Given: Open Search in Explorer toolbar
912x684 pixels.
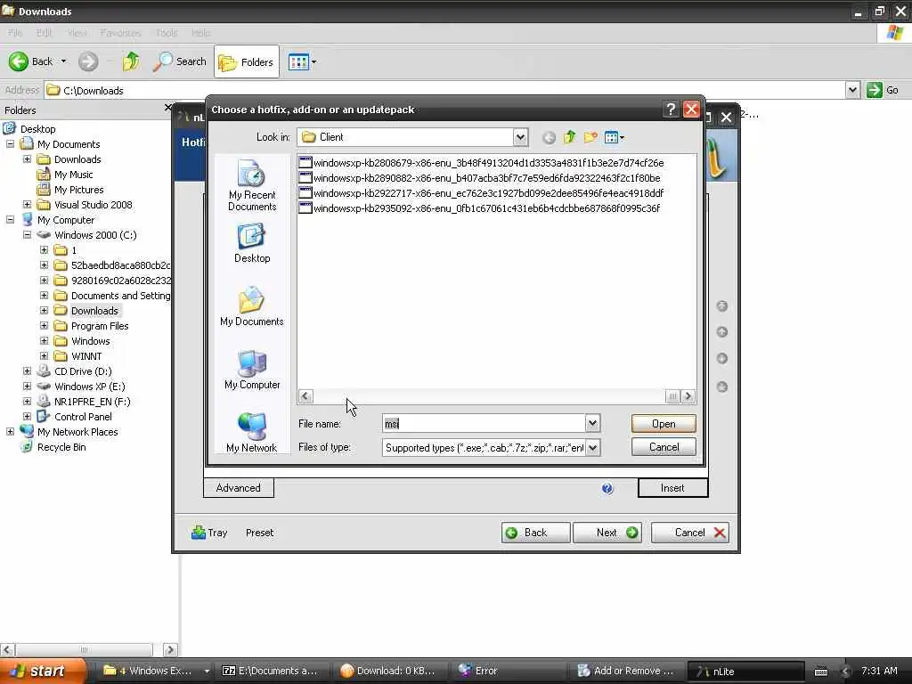Looking at the screenshot, I should (179, 61).
